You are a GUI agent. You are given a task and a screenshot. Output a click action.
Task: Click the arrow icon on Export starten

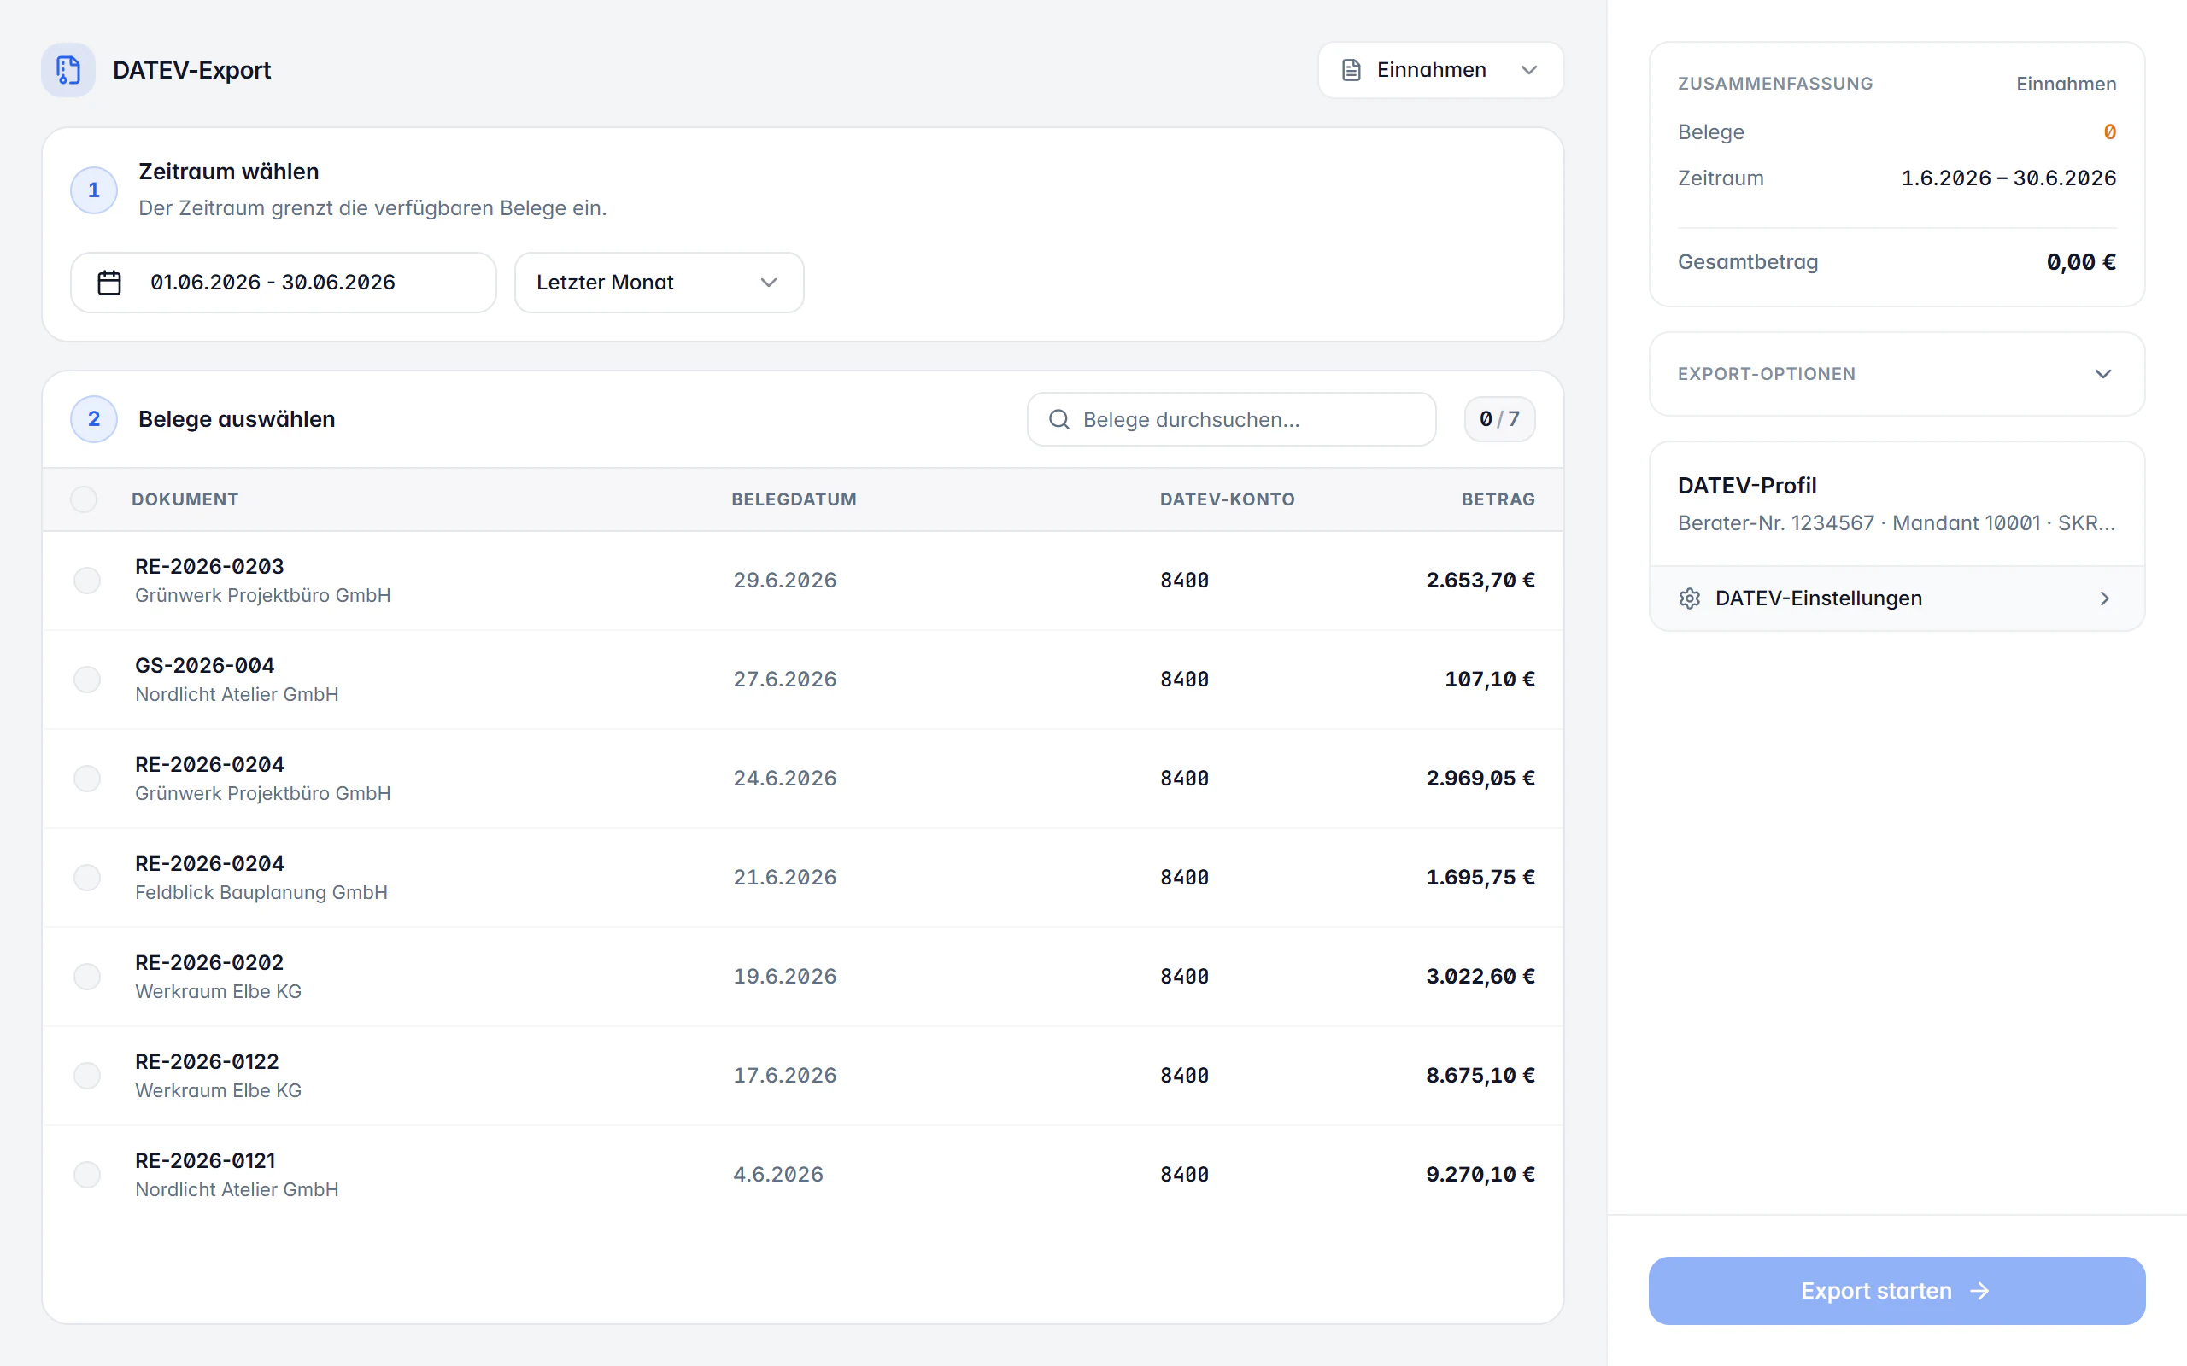pos(1980,1291)
